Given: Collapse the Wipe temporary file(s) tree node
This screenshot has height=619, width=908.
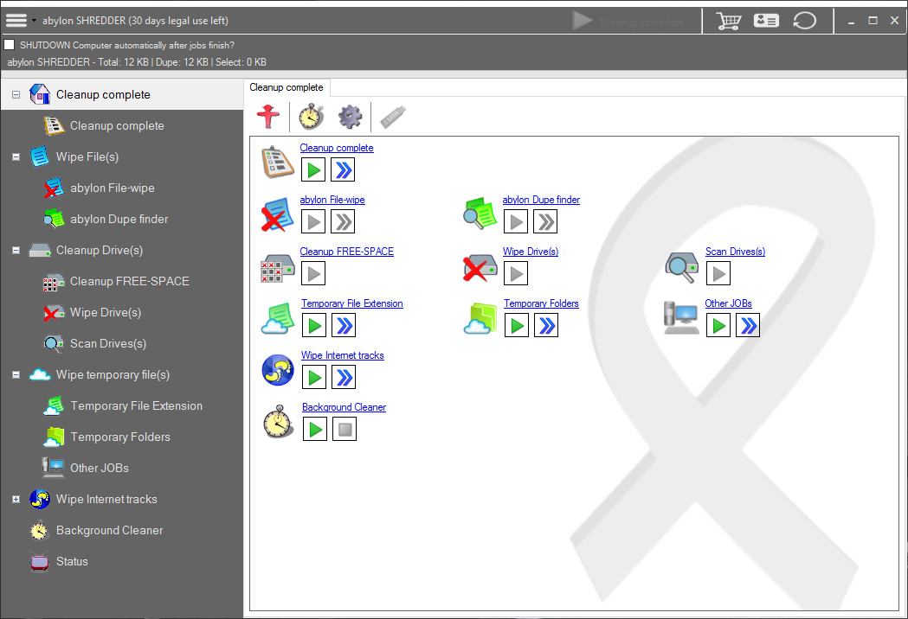Looking at the screenshot, I should [16, 375].
